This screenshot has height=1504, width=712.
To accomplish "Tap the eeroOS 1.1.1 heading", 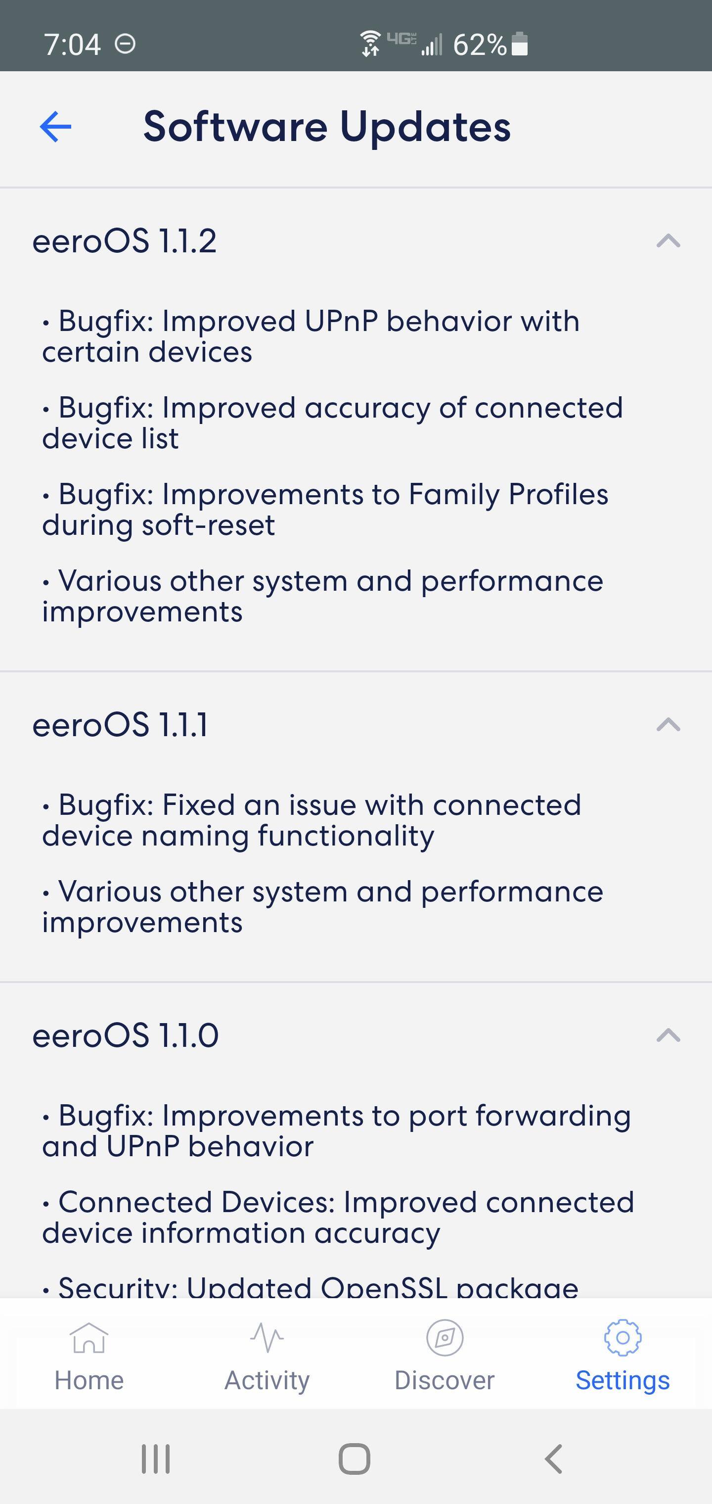I will pos(120,725).
